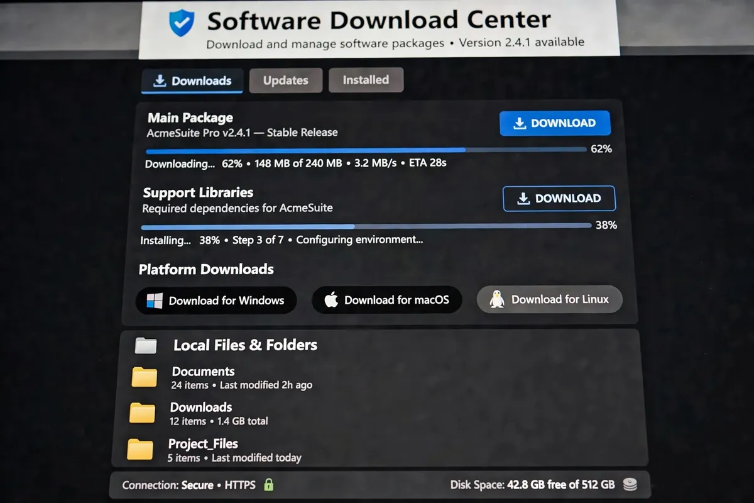Click the Main Package progress bar at 62%

point(366,150)
